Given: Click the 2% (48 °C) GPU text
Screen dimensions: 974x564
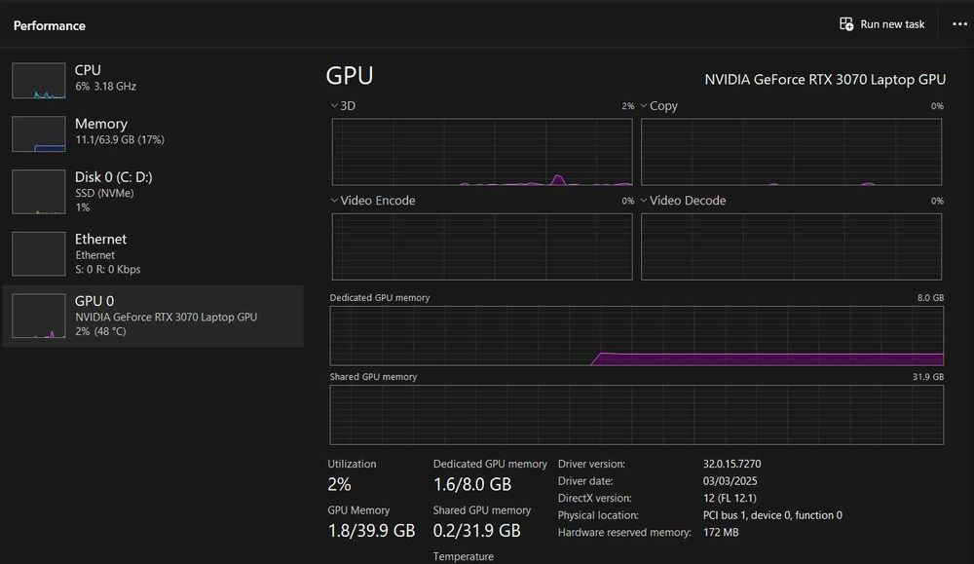Looking at the screenshot, I should click(x=100, y=332).
